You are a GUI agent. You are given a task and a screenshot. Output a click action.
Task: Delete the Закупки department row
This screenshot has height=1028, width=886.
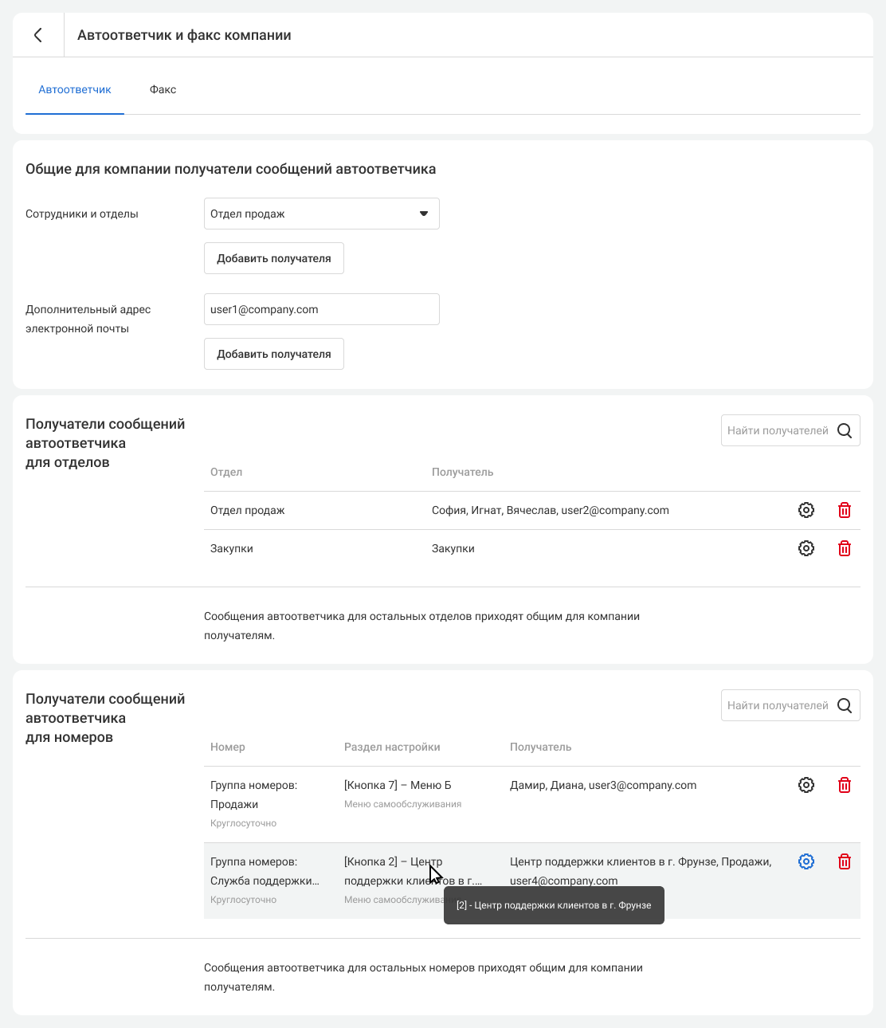coord(845,548)
